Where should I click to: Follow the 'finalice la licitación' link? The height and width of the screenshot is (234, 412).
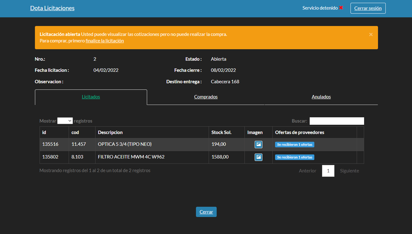[104, 41]
